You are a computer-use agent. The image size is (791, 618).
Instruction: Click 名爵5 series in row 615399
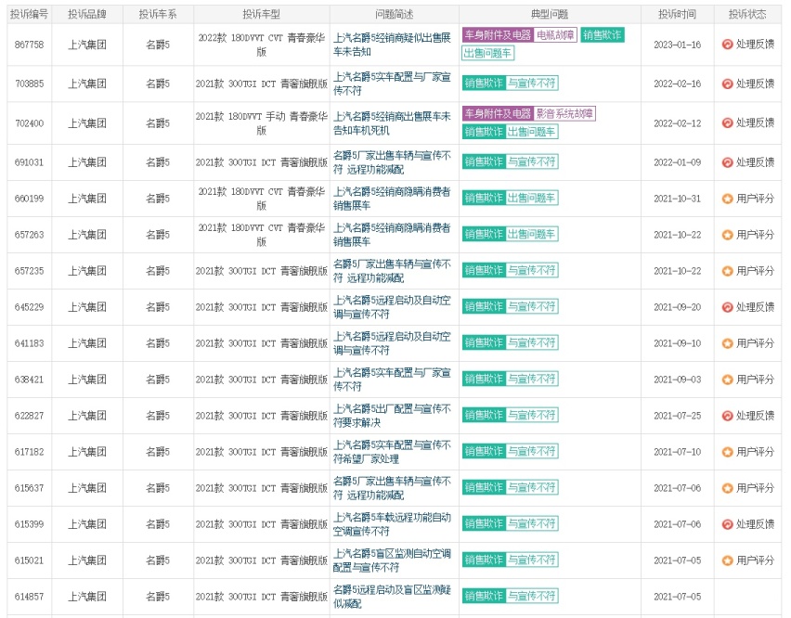158,524
